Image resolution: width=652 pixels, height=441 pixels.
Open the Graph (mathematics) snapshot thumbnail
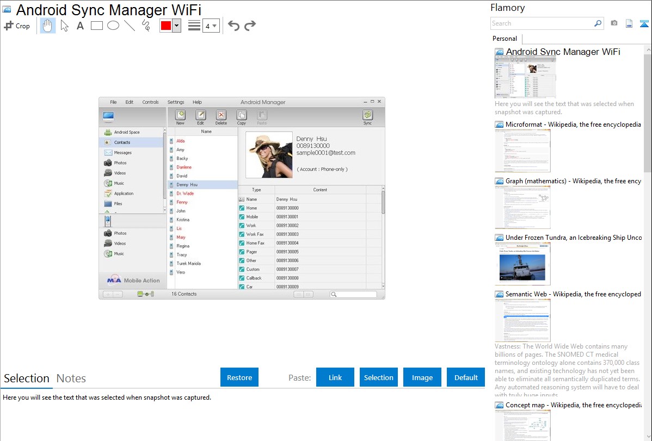click(x=522, y=207)
